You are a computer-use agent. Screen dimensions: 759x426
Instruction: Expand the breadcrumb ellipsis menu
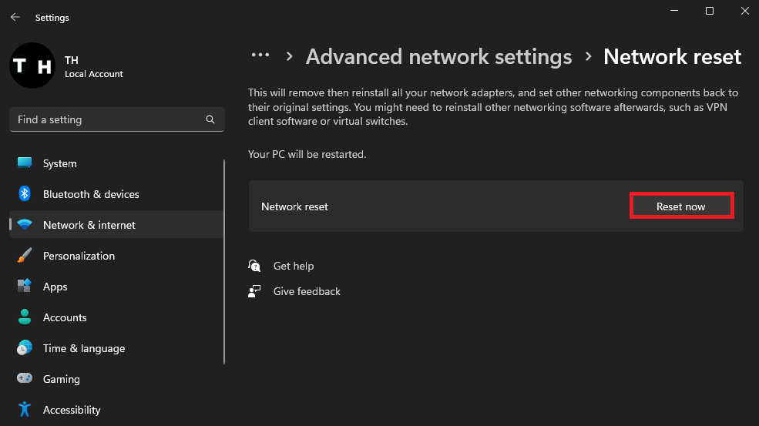260,56
